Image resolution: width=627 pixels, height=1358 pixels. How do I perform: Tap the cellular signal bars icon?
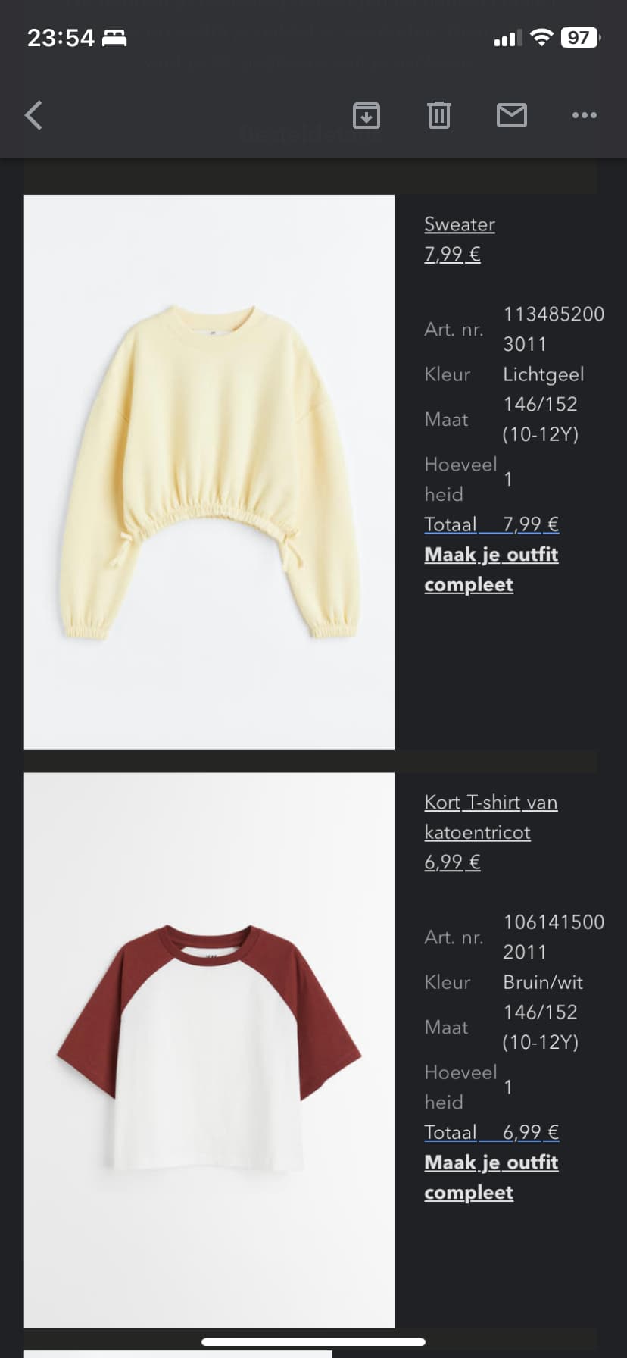(507, 38)
